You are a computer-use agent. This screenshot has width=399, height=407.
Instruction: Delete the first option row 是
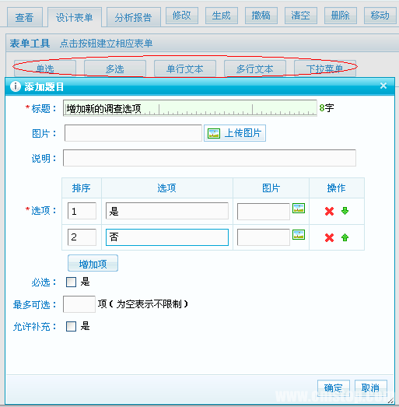329,211
